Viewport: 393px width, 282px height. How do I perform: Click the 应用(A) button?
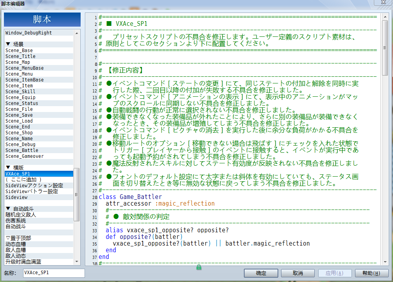(335, 273)
